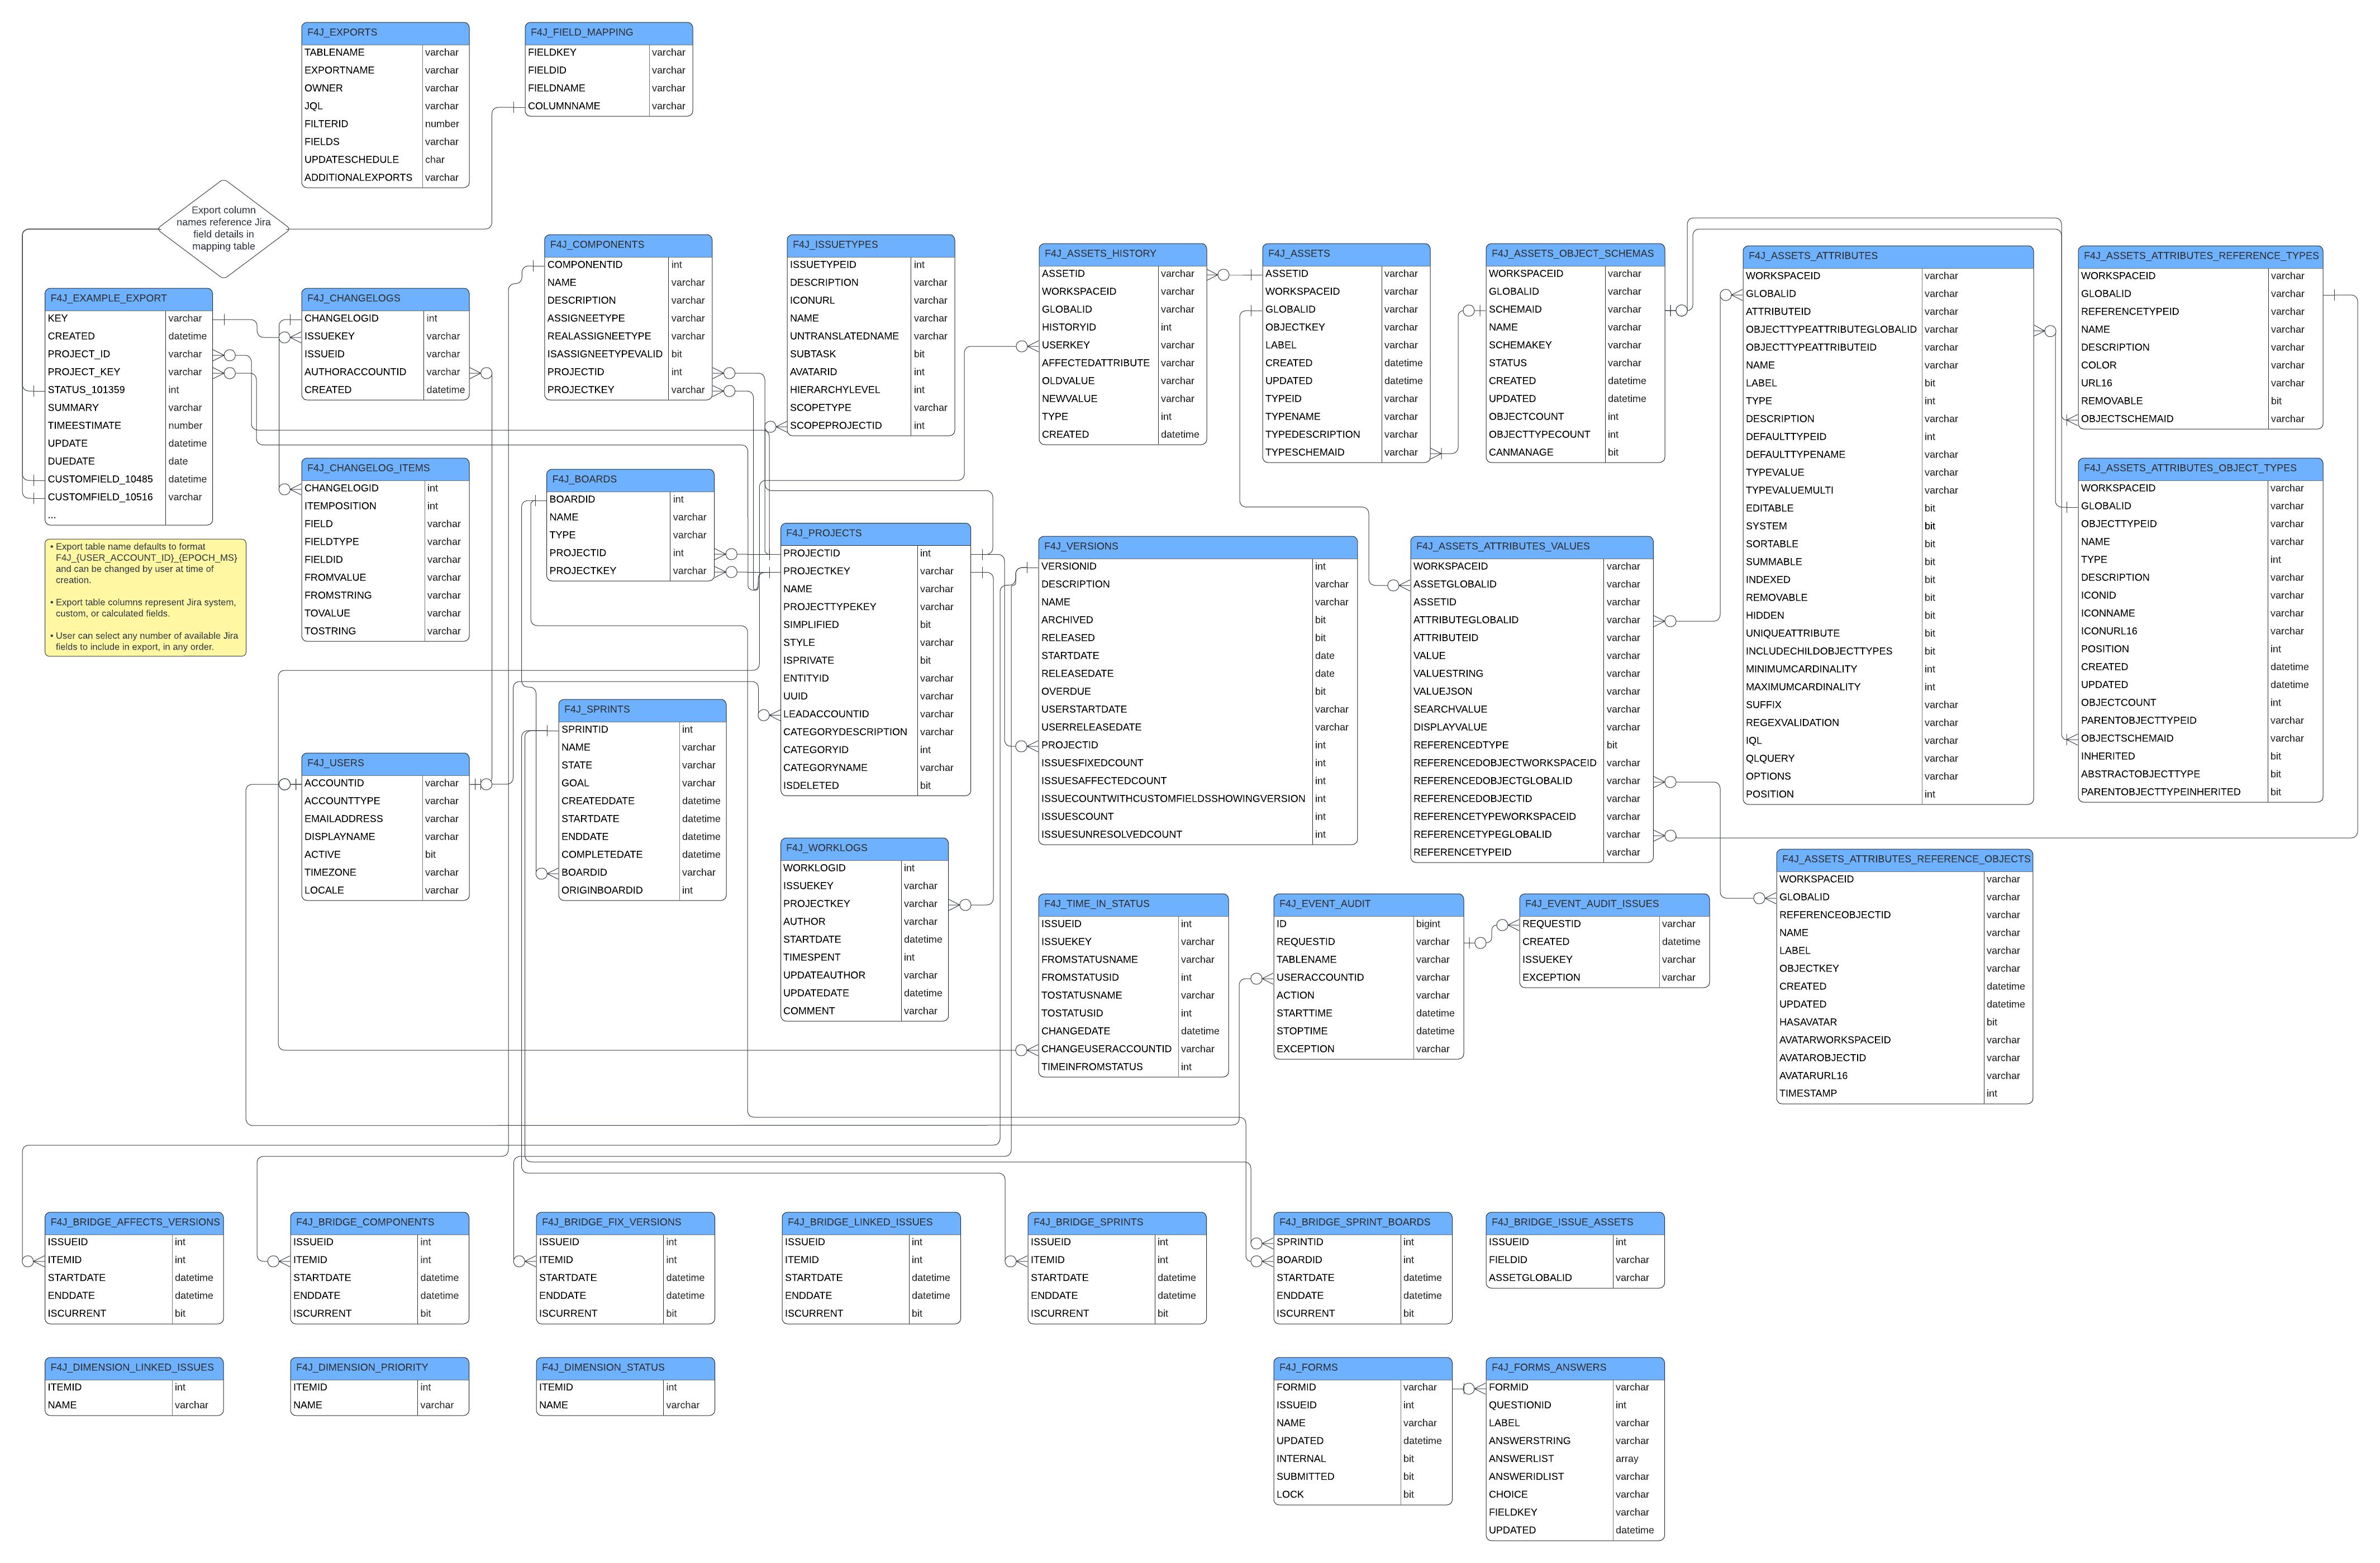Click the UNTRANSLATEDNAME field
Image resolution: width=2380 pixels, height=1563 pixels.
[x=871, y=336]
